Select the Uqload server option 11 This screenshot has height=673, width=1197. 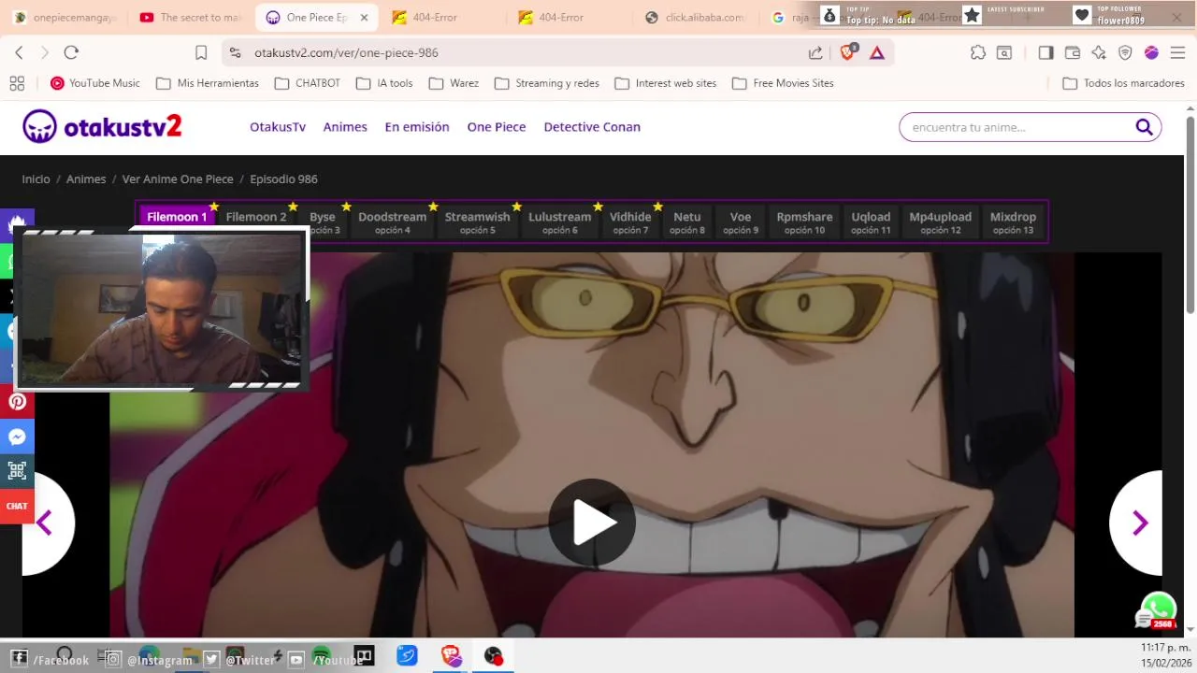pos(871,222)
